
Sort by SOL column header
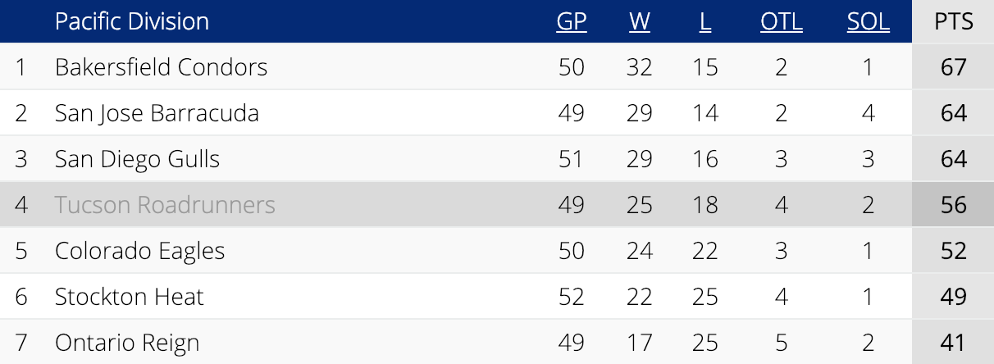coord(869,21)
